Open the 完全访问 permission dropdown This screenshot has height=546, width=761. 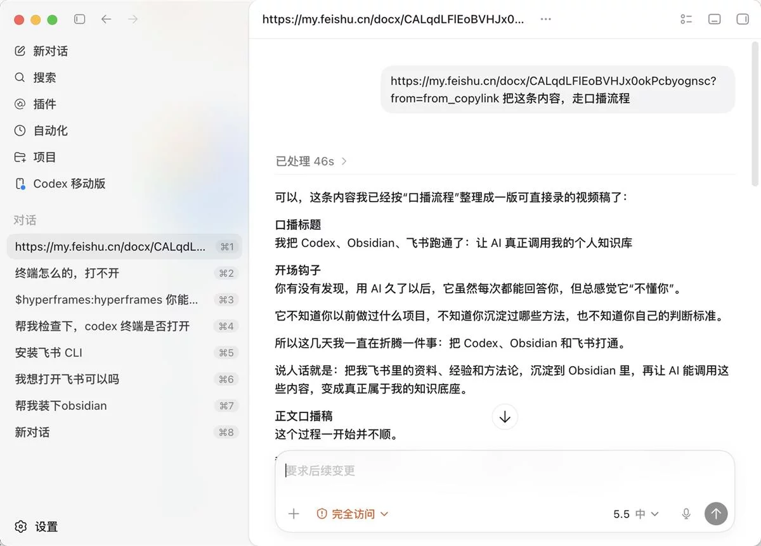click(353, 514)
